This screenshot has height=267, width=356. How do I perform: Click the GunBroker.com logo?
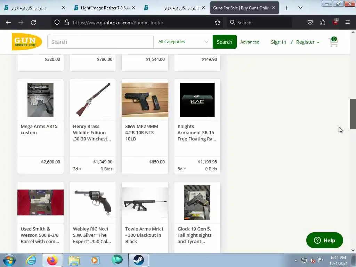(27, 42)
